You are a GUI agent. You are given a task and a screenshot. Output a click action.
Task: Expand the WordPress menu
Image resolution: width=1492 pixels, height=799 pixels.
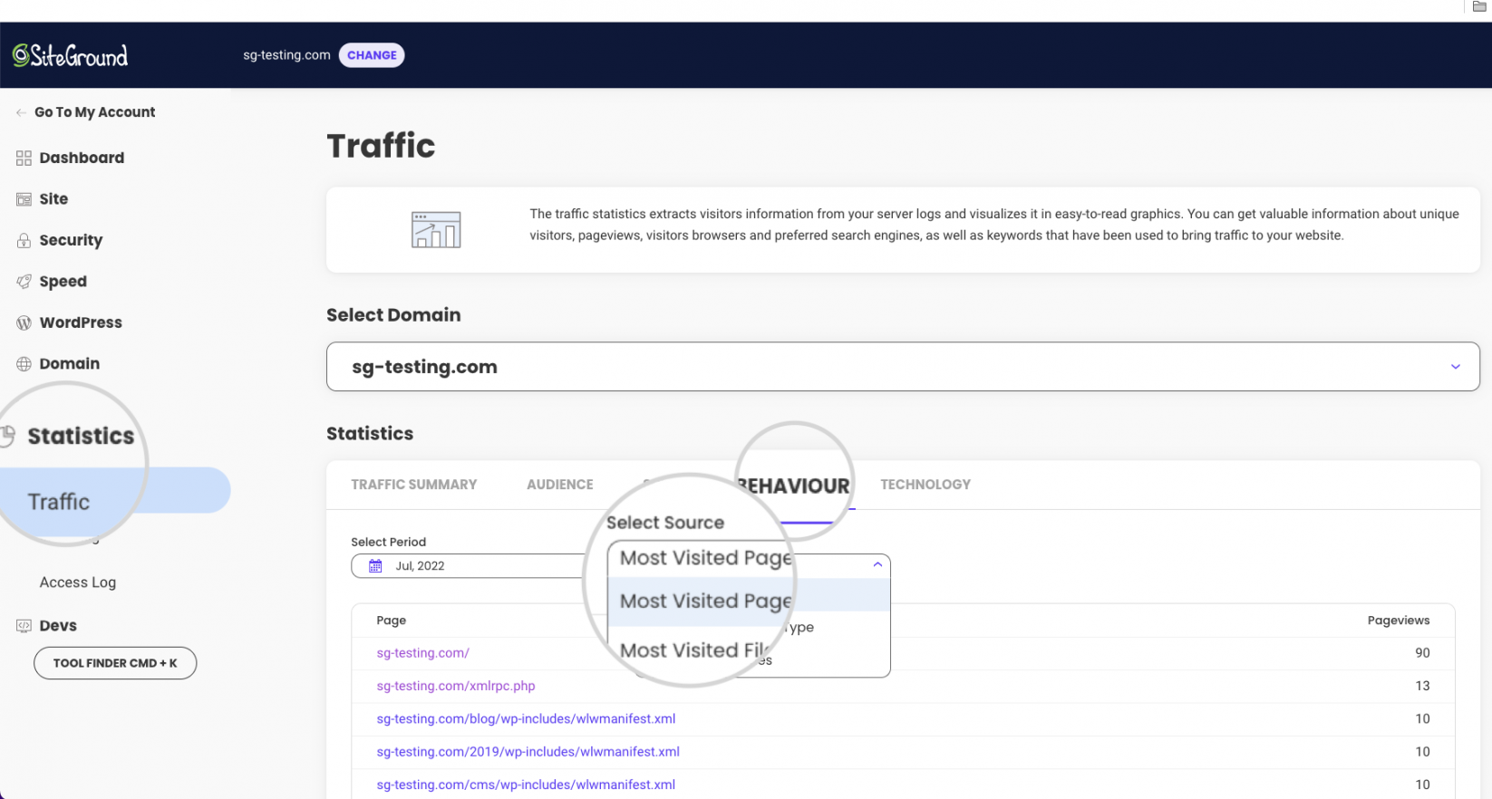point(81,322)
